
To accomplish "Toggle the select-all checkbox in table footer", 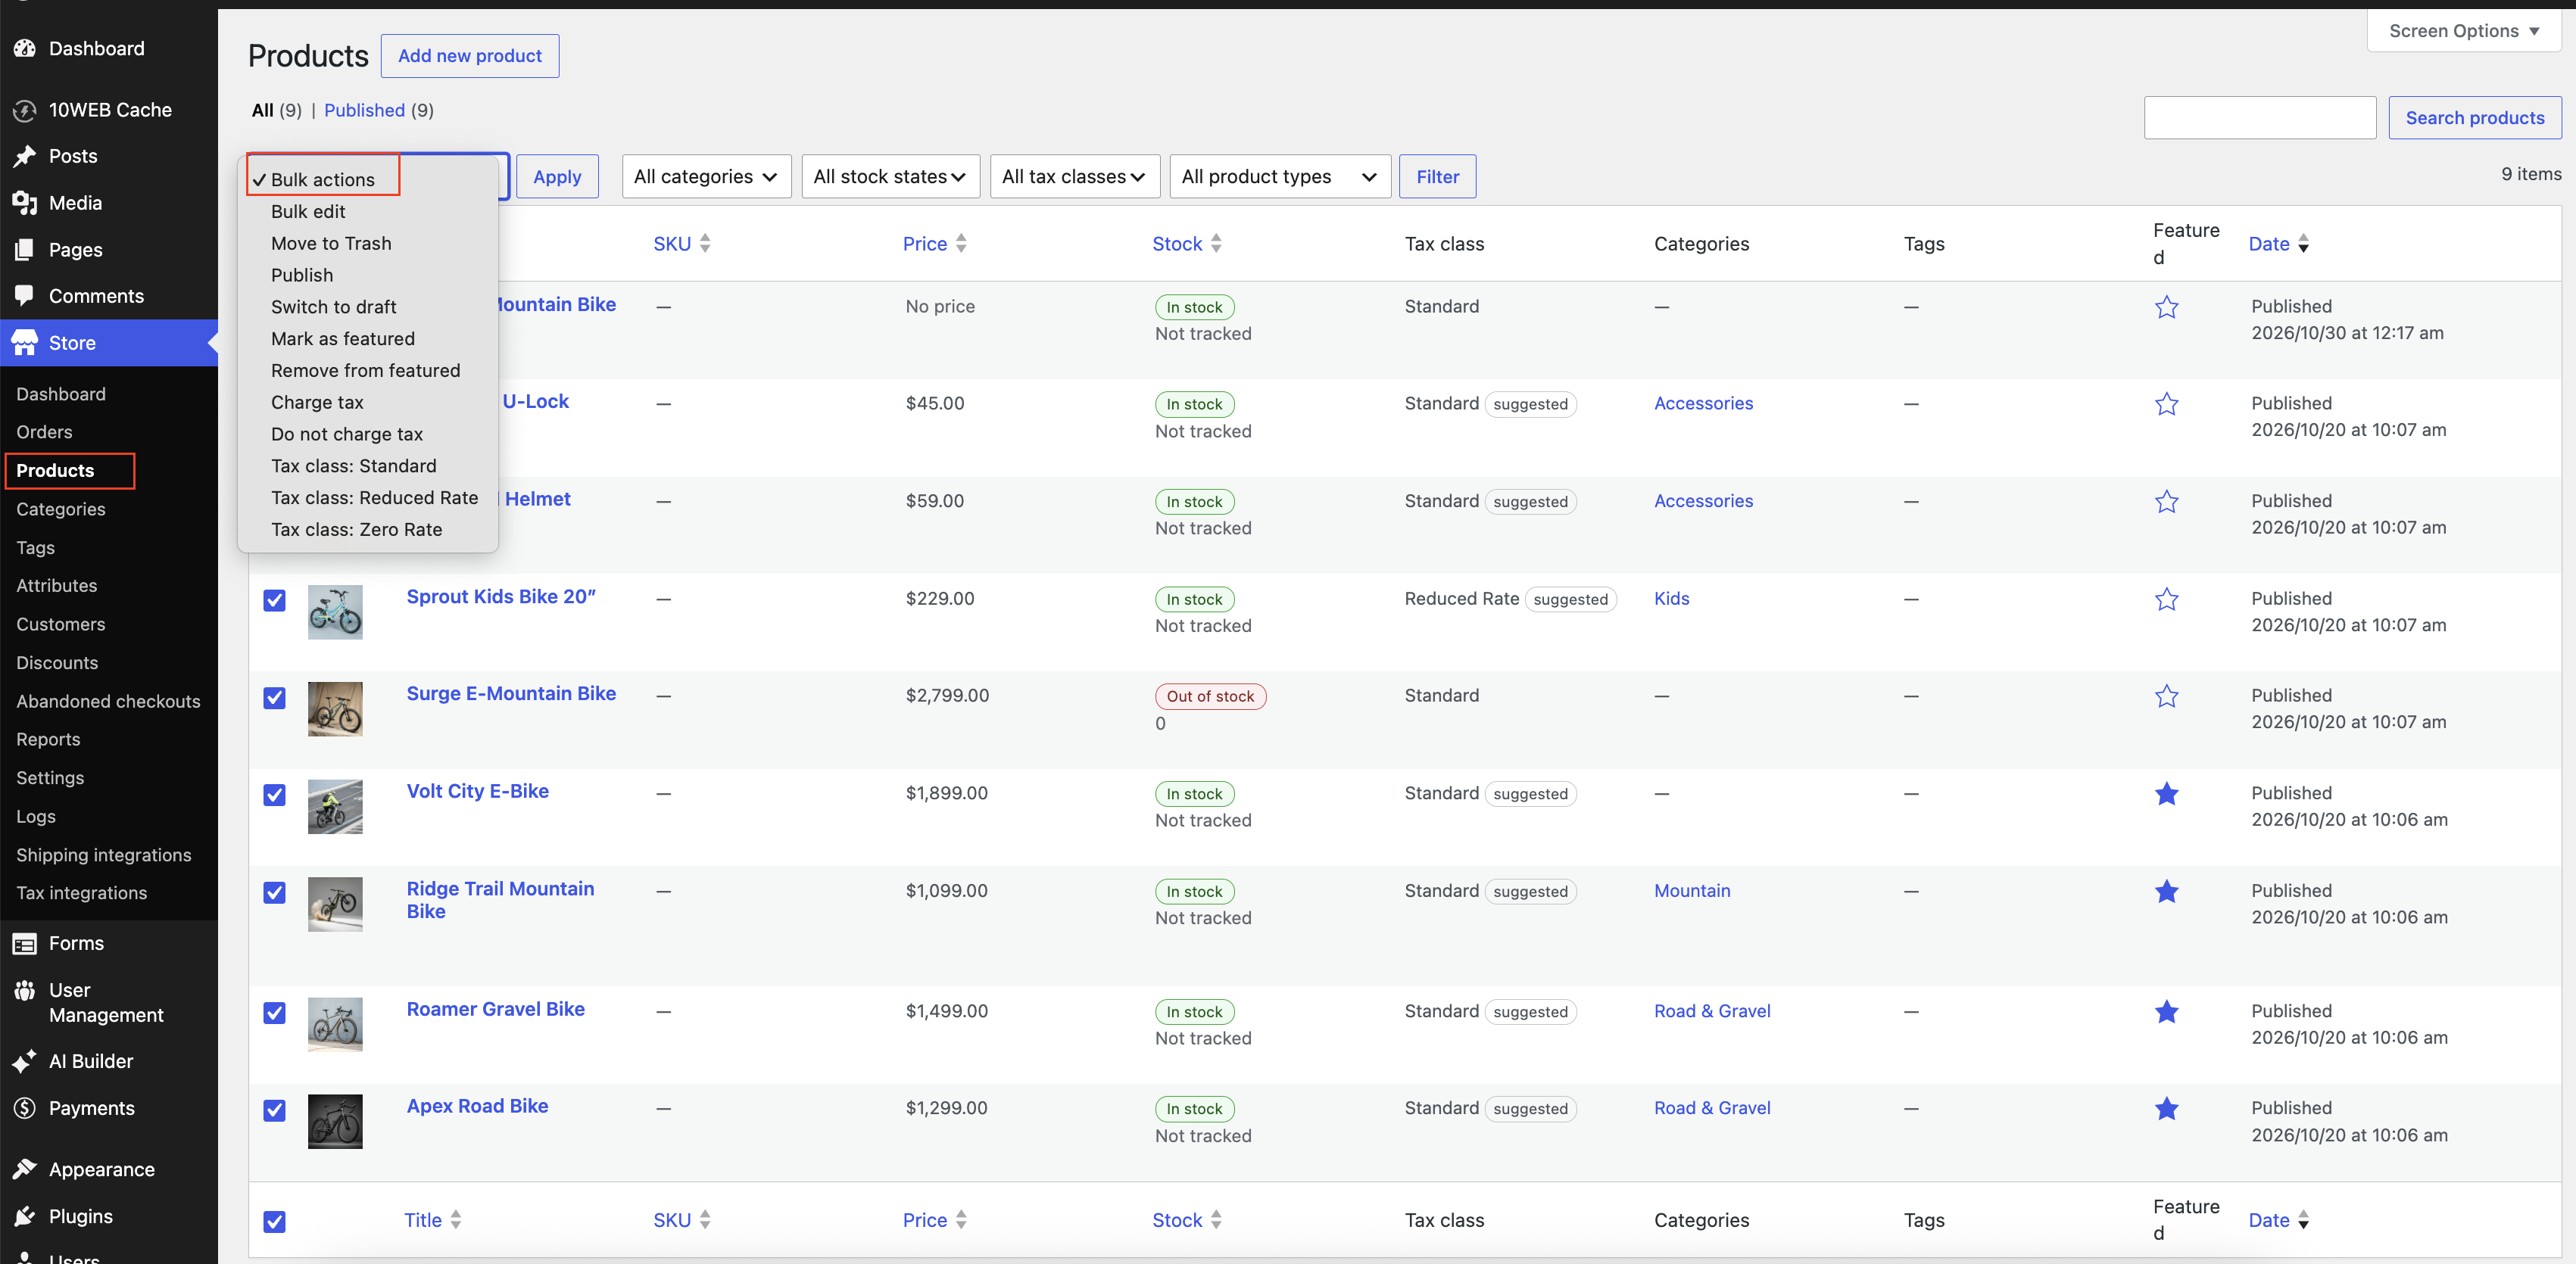I will [x=275, y=1221].
